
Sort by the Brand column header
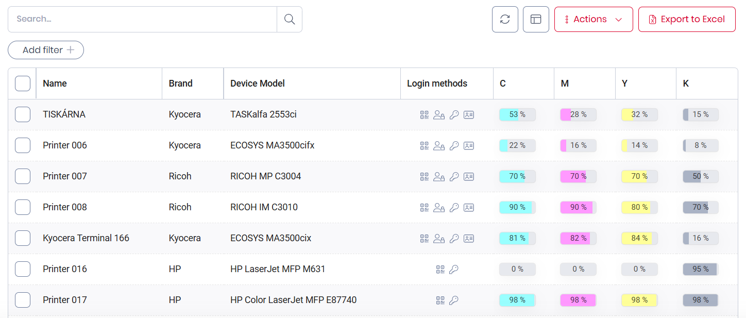[x=181, y=83]
